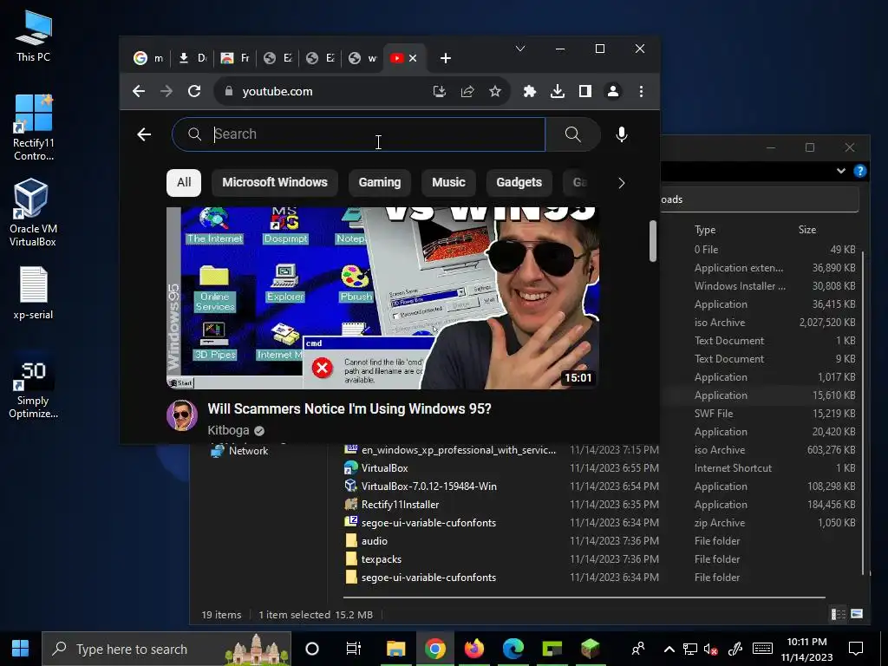The image size is (888, 666).
Task: Open the Kitboga channel name link
Action: point(228,430)
